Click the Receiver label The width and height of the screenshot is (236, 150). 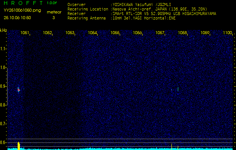pyautogui.click(x=77, y=14)
